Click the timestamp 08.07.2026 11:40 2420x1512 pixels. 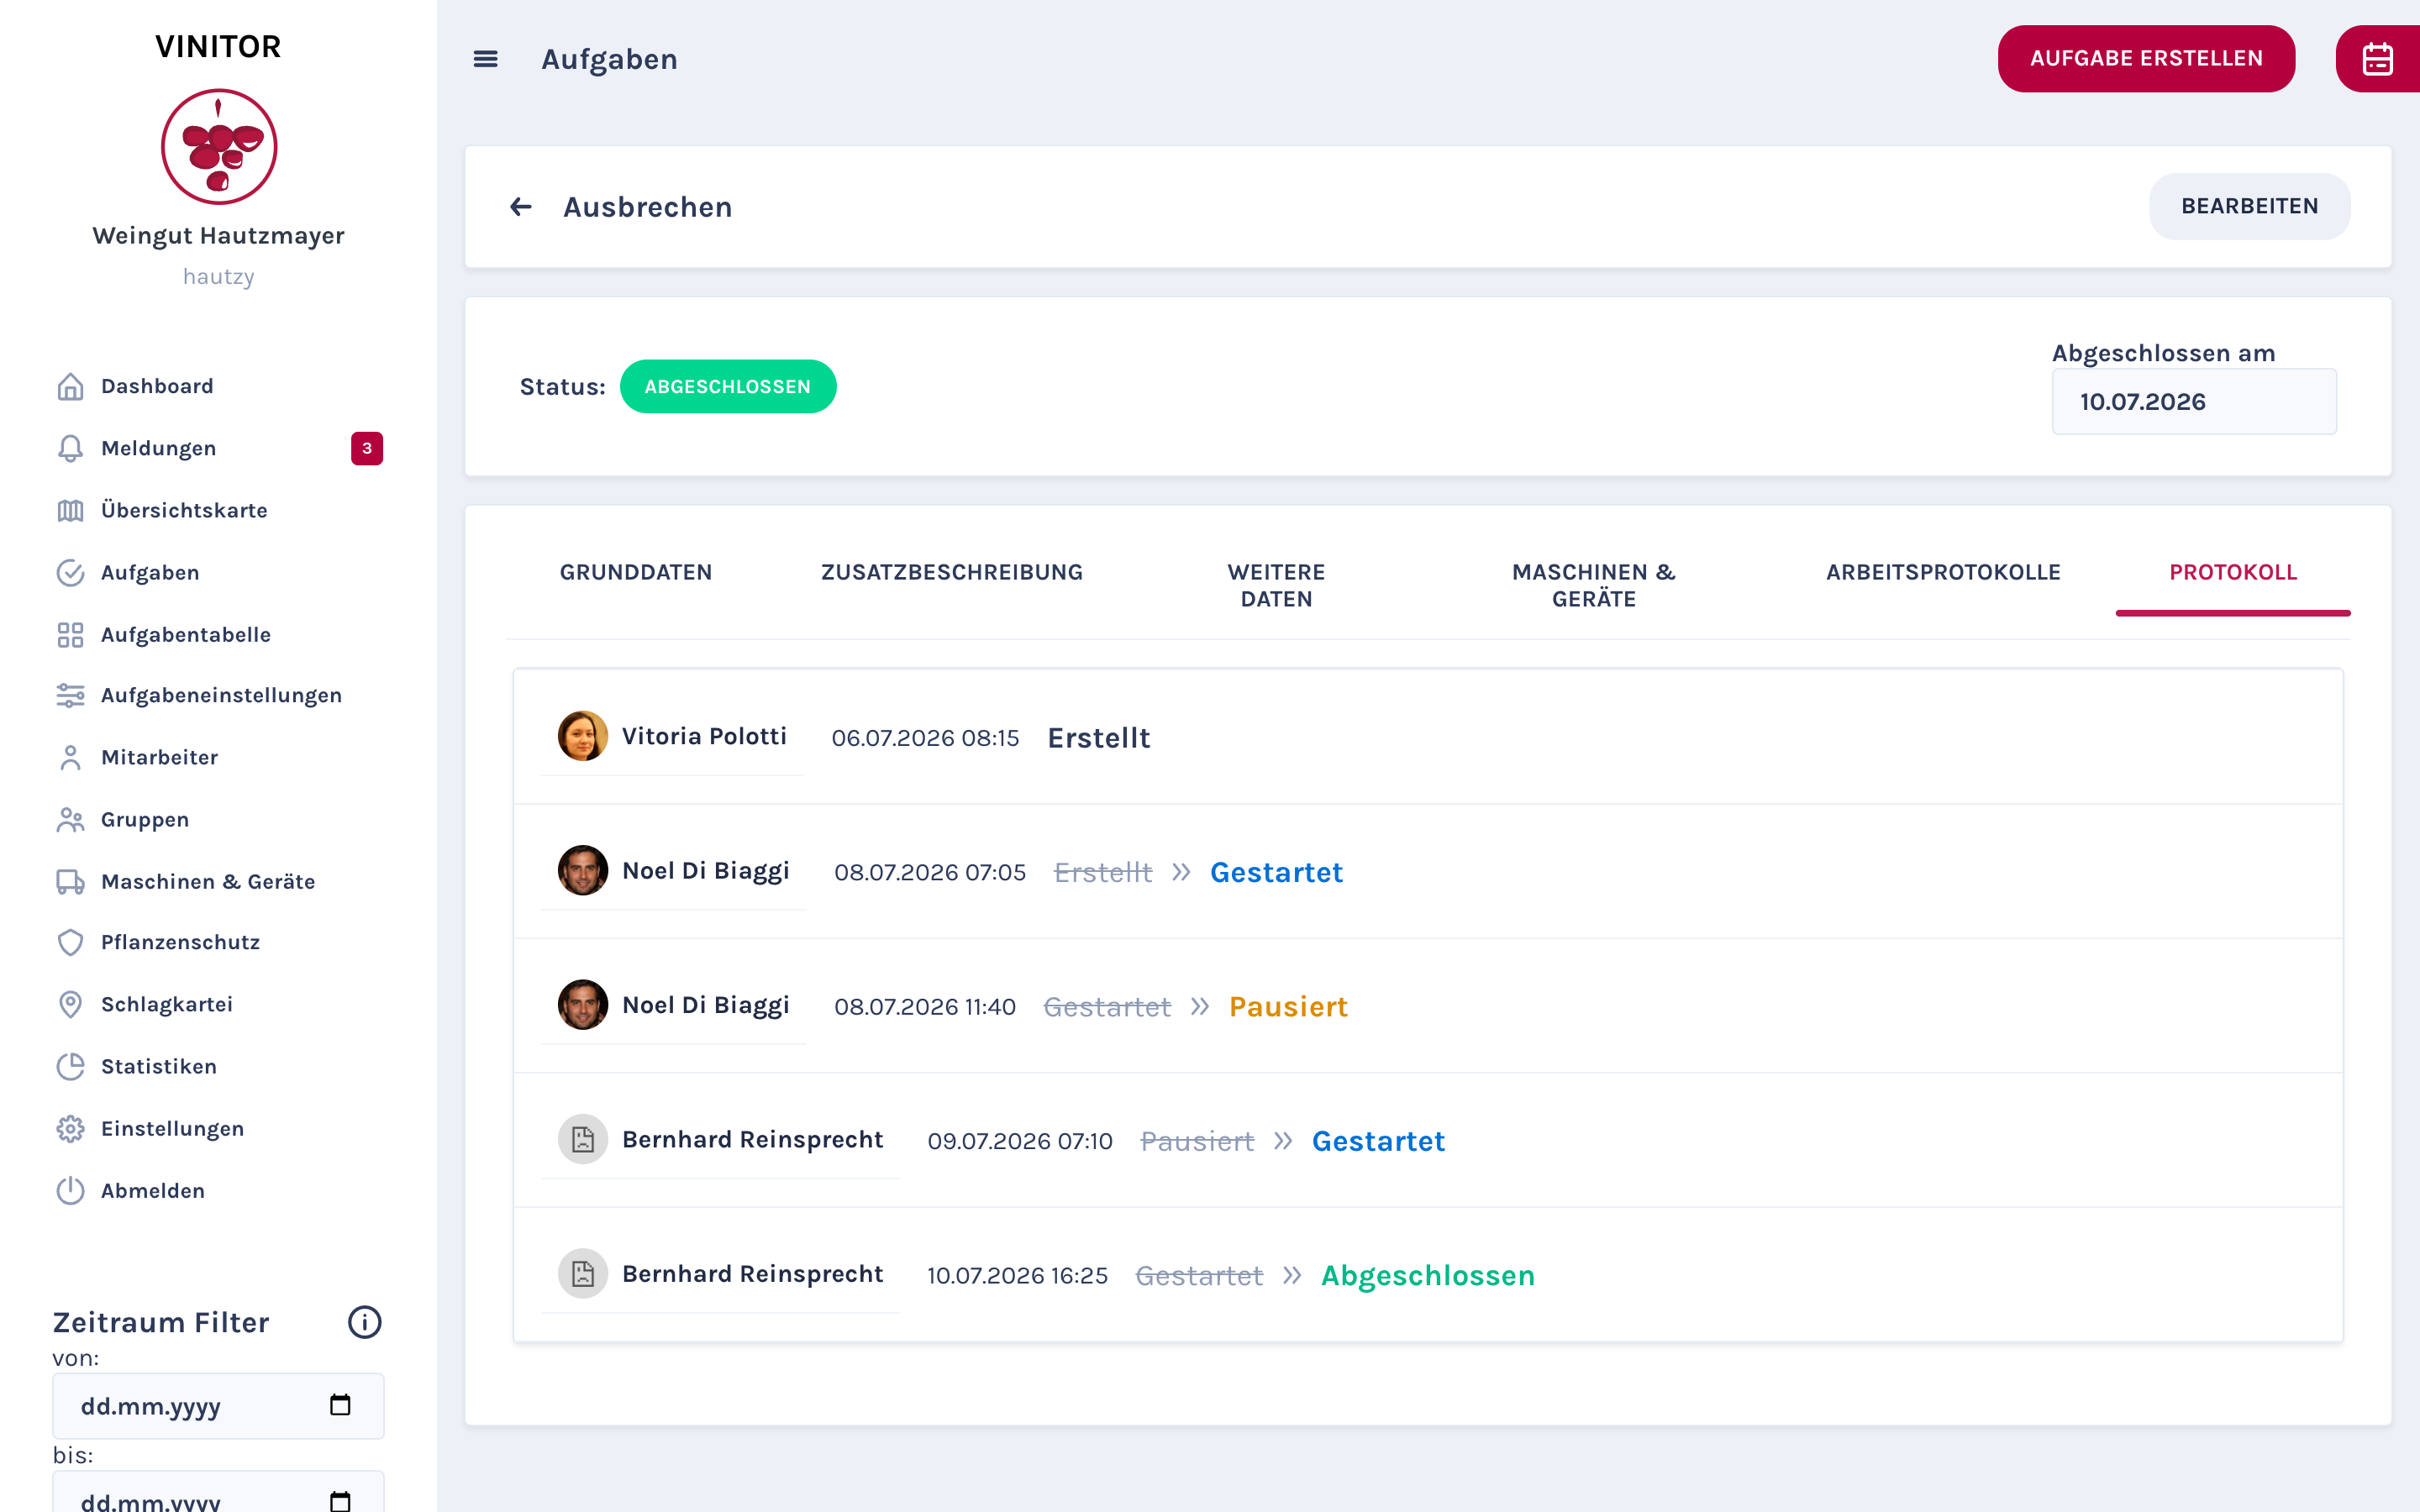click(925, 1006)
